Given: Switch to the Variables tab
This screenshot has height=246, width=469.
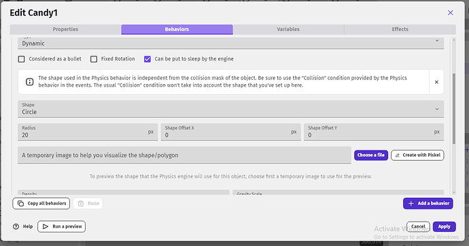Looking at the screenshot, I should pyautogui.click(x=288, y=29).
